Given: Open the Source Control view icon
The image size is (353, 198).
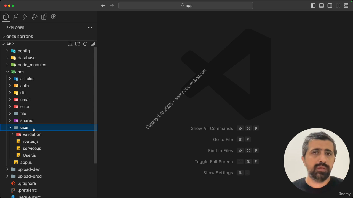Looking at the screenshot, I should point(25,17).
